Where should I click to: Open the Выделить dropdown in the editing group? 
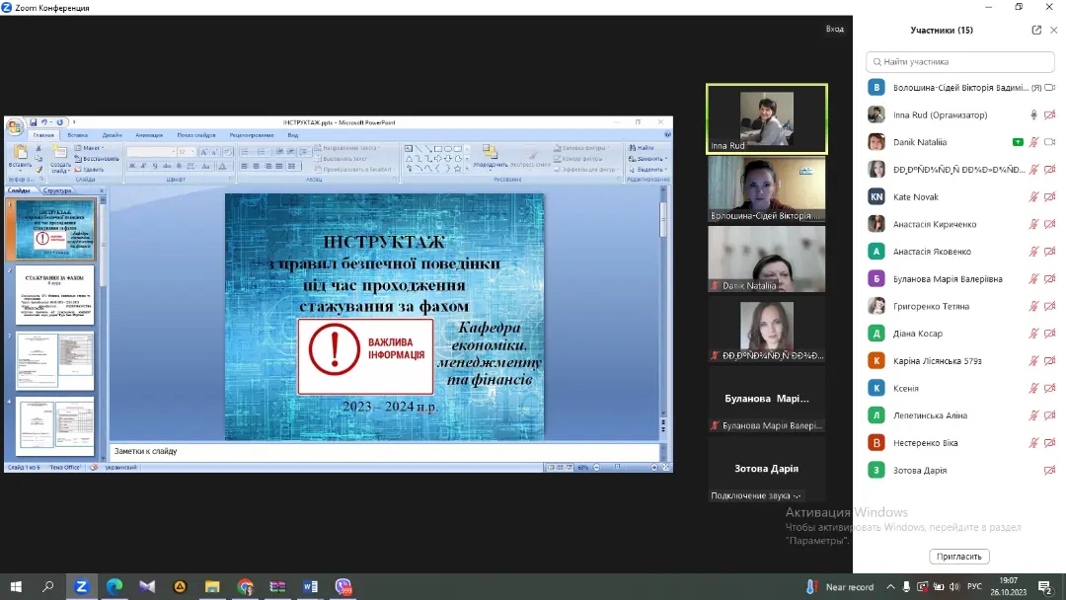tap(650, 169)
